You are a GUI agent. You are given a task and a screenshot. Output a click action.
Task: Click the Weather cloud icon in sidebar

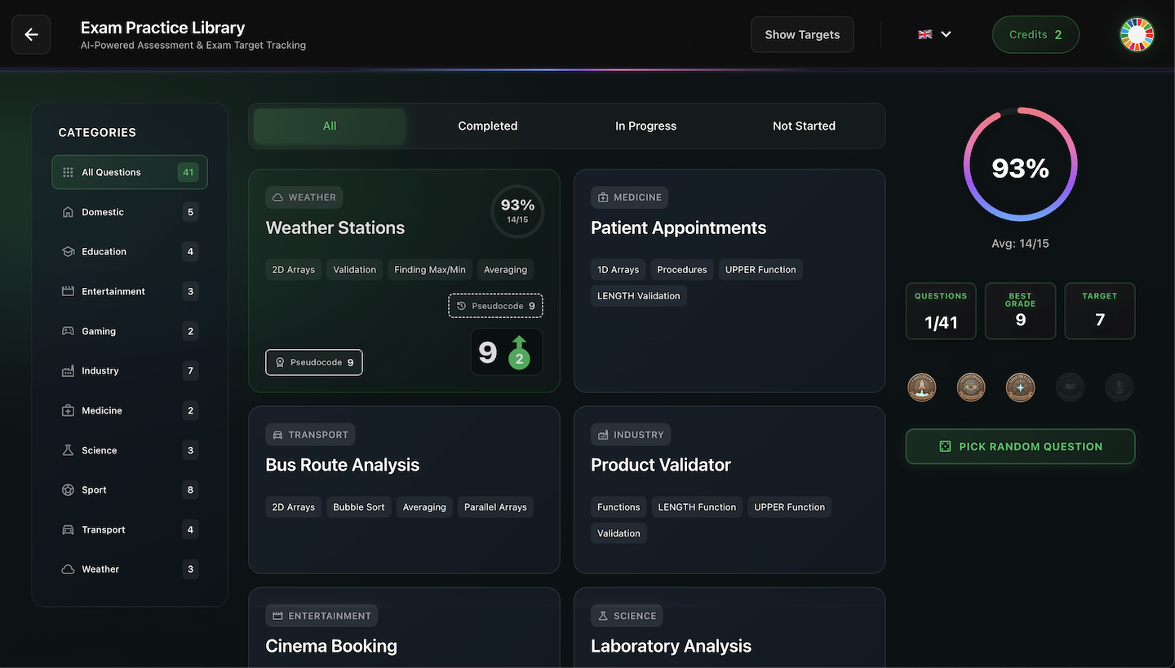coord(68,568)
